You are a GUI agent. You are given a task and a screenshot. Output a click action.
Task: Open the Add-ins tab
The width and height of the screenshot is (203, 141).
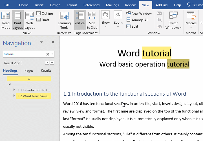162,5
